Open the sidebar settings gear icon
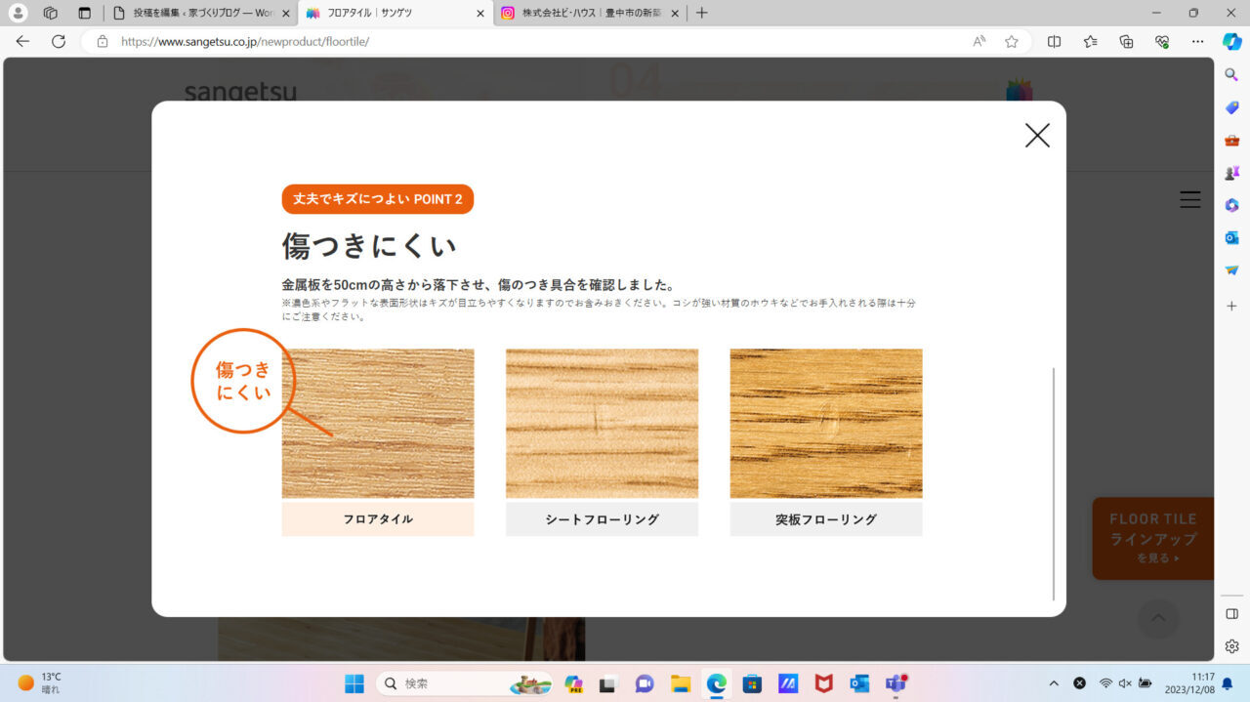1250x702 pixels. [x=1232, y=646]
